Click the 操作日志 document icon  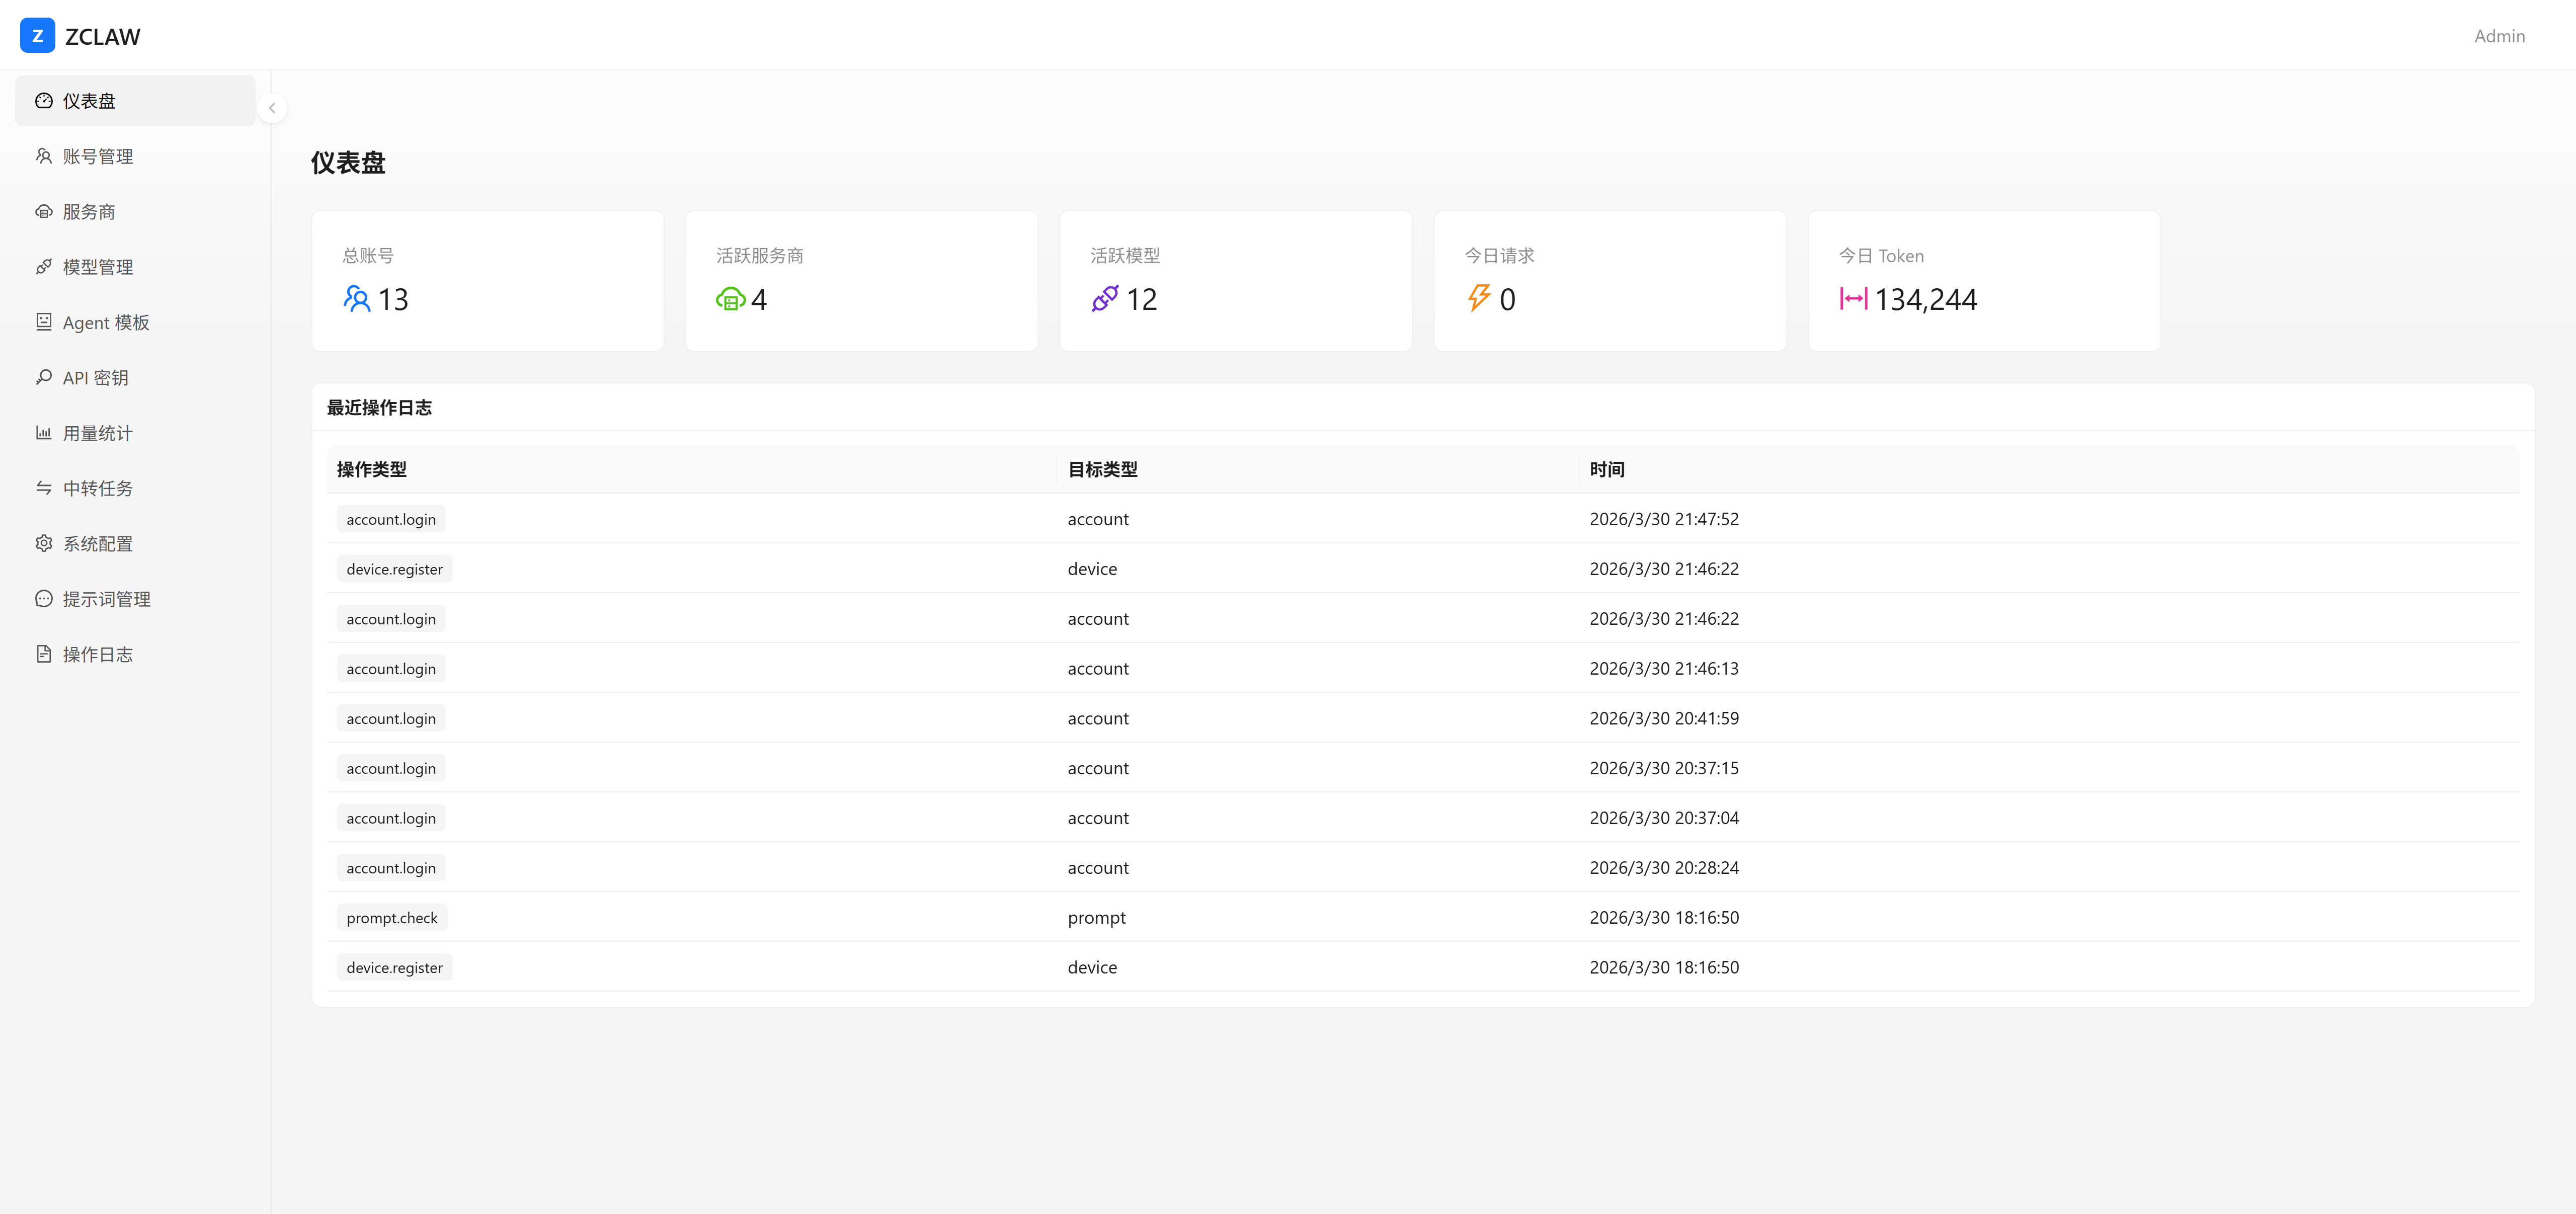pyautogui.click(x=44, y=654)
